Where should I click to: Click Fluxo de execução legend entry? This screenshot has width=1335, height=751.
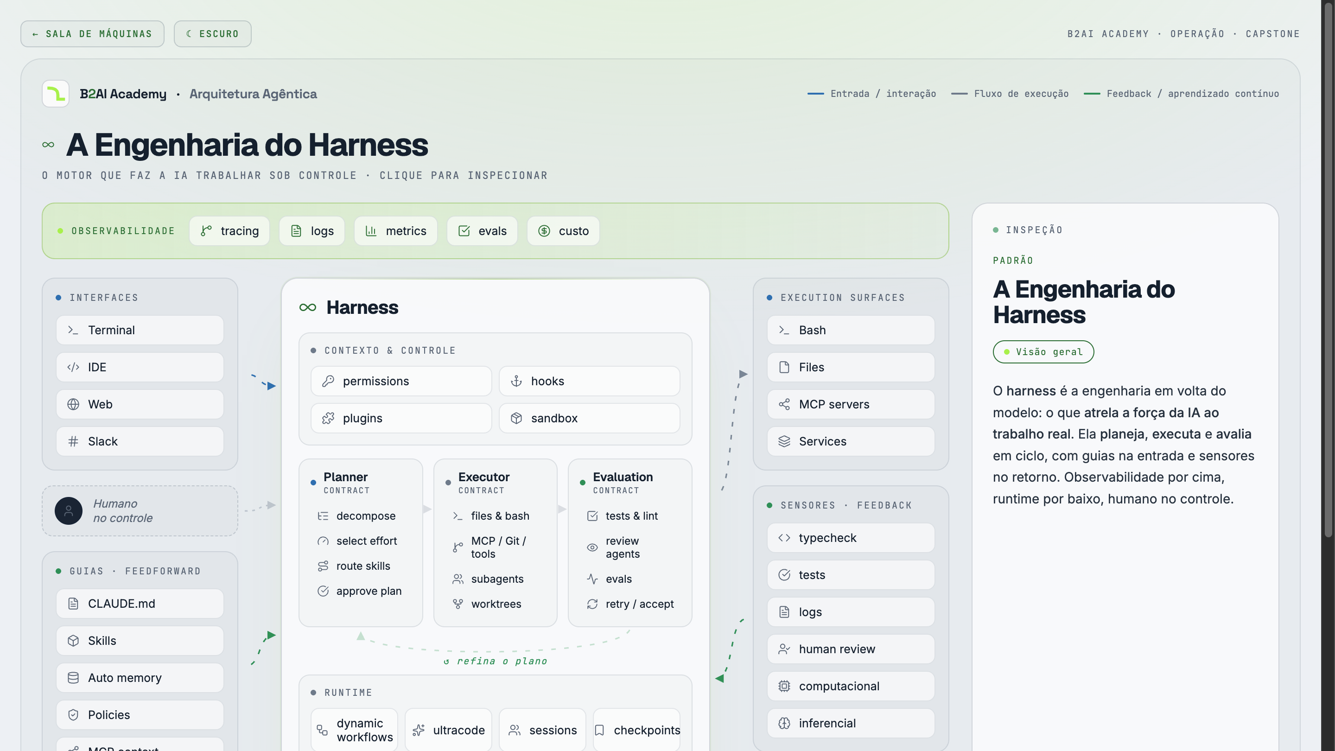[x=1010, y=94]
